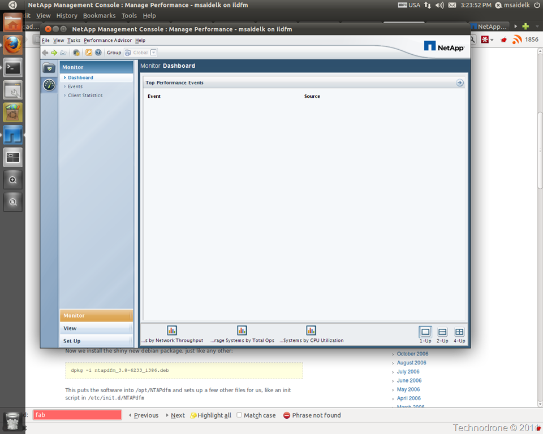This screenshot has width=543, height=434.
Task: Click the red asterisk extension icon in Firefox
Action: (x=485, y=40)
